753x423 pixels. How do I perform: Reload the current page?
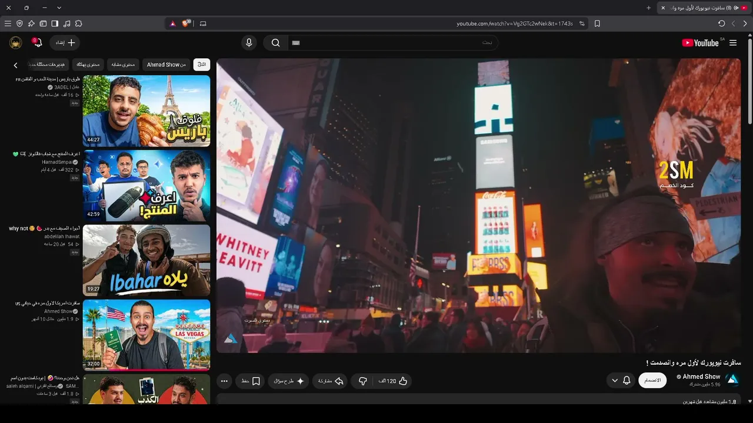click(x=722, y=23)
